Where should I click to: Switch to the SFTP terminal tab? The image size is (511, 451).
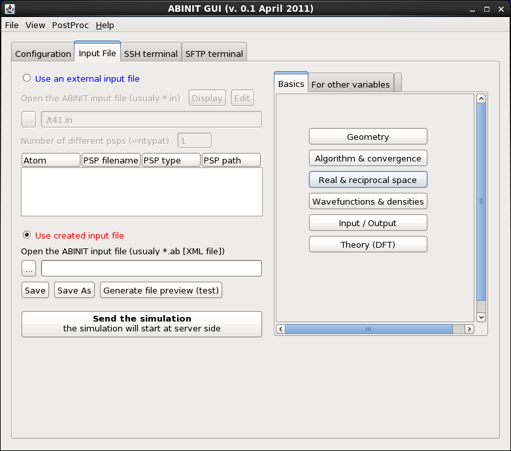pos(214,54)
